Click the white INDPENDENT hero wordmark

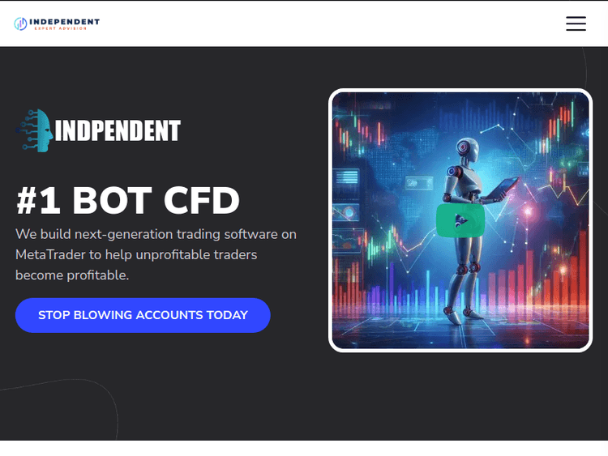[118, 130]
